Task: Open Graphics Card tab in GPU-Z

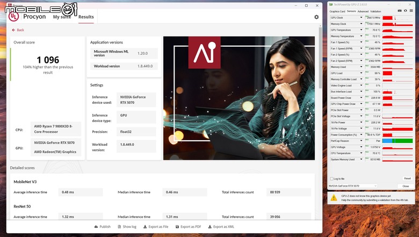Action: [337, 11]
